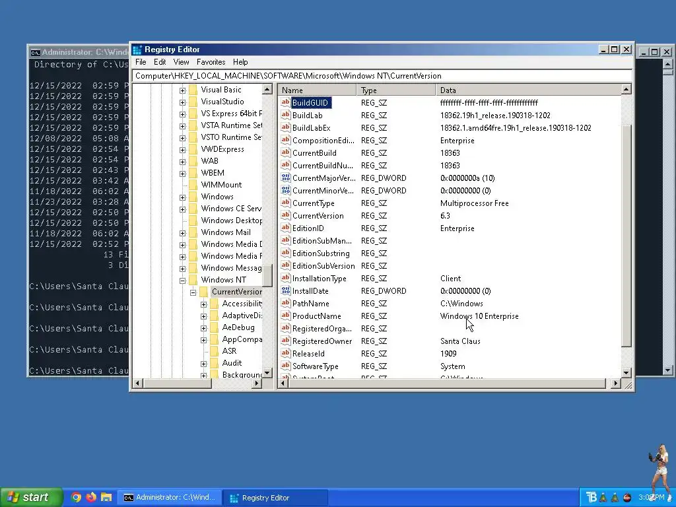Expand the Audit subkey

(203, 364)
